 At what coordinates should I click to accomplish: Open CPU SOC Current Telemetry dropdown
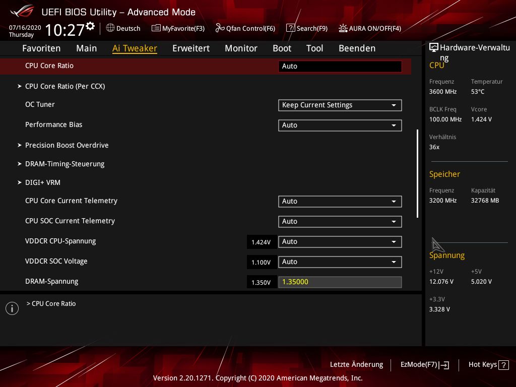[340, 222]
